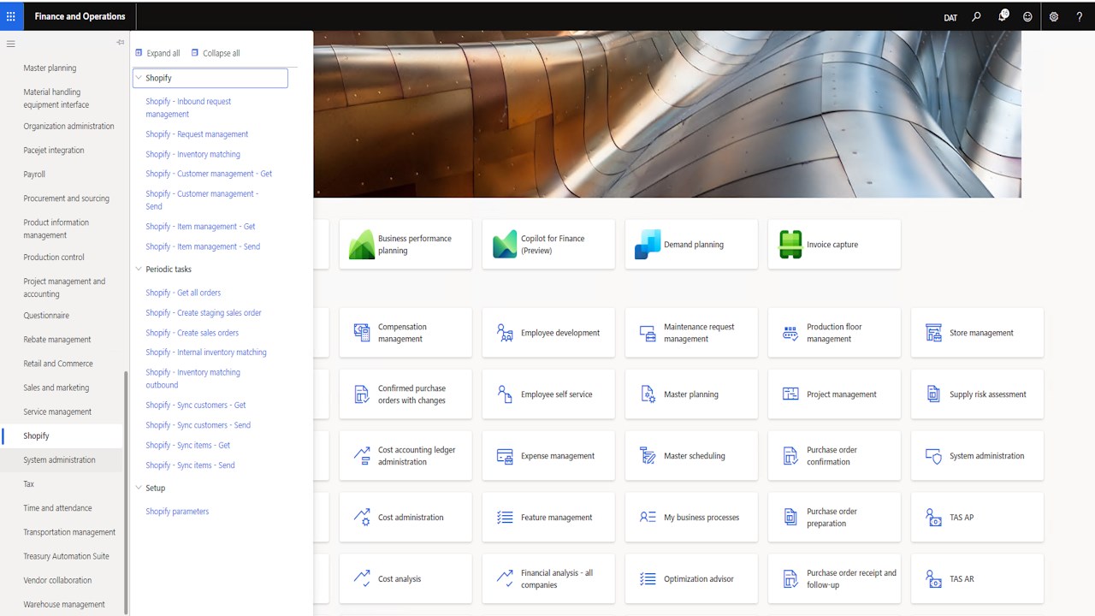The height and width of the screenshot is (616, 1095).
Task: Open Shopify - Request management link
Action: pyautogui.click(x=197, y=134)
